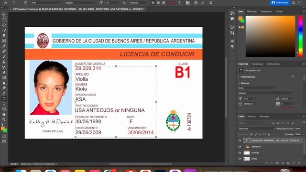Open Character panel icon in side dock
Screen dimensions: 306x172
point(232,41)
